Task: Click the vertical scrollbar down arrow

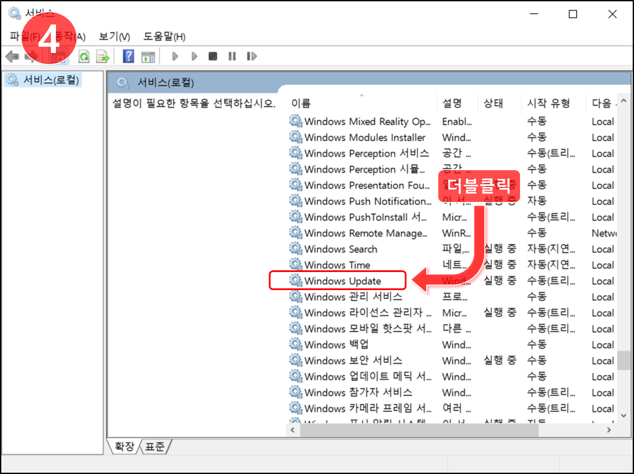Action: click(x=624, y=416)
